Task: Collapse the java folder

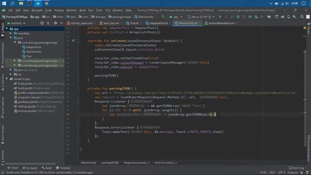Action: 11,38
